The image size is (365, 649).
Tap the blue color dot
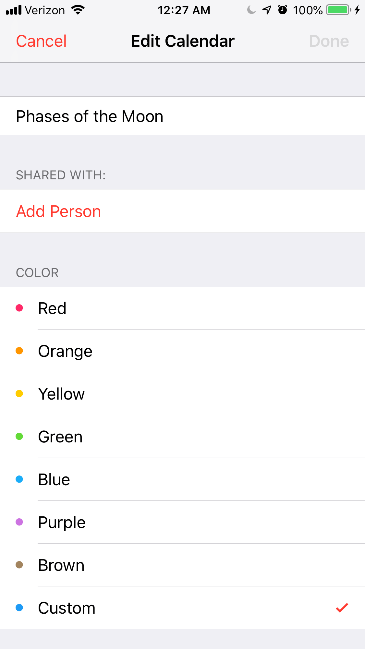(19, 479)
